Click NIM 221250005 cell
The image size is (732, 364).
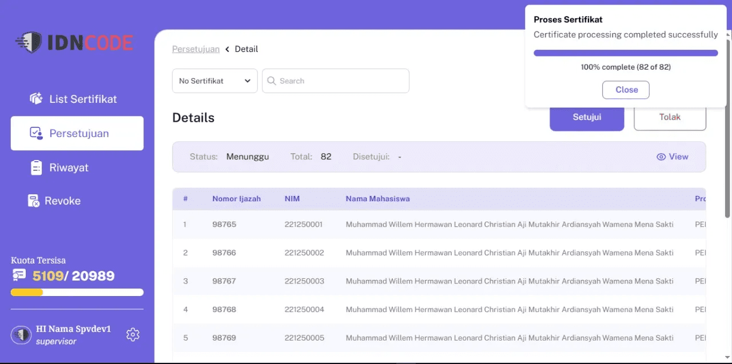coord(304,338)
